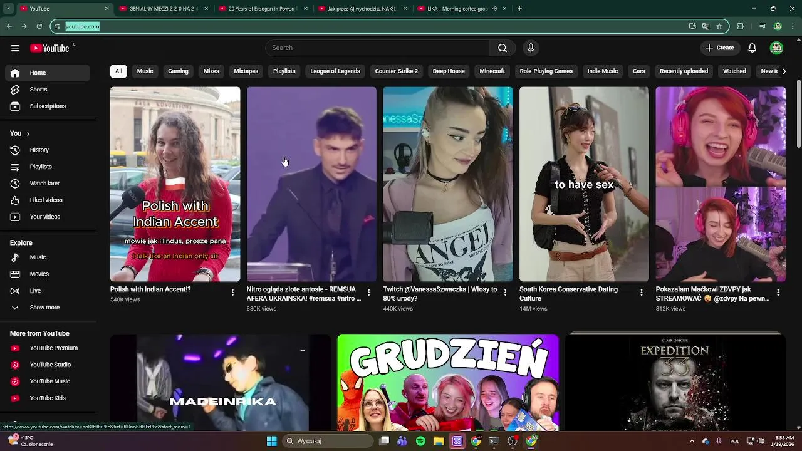802x451 pixels.
Task: Explore Movies in the sidebar
Action: (48, 274)
